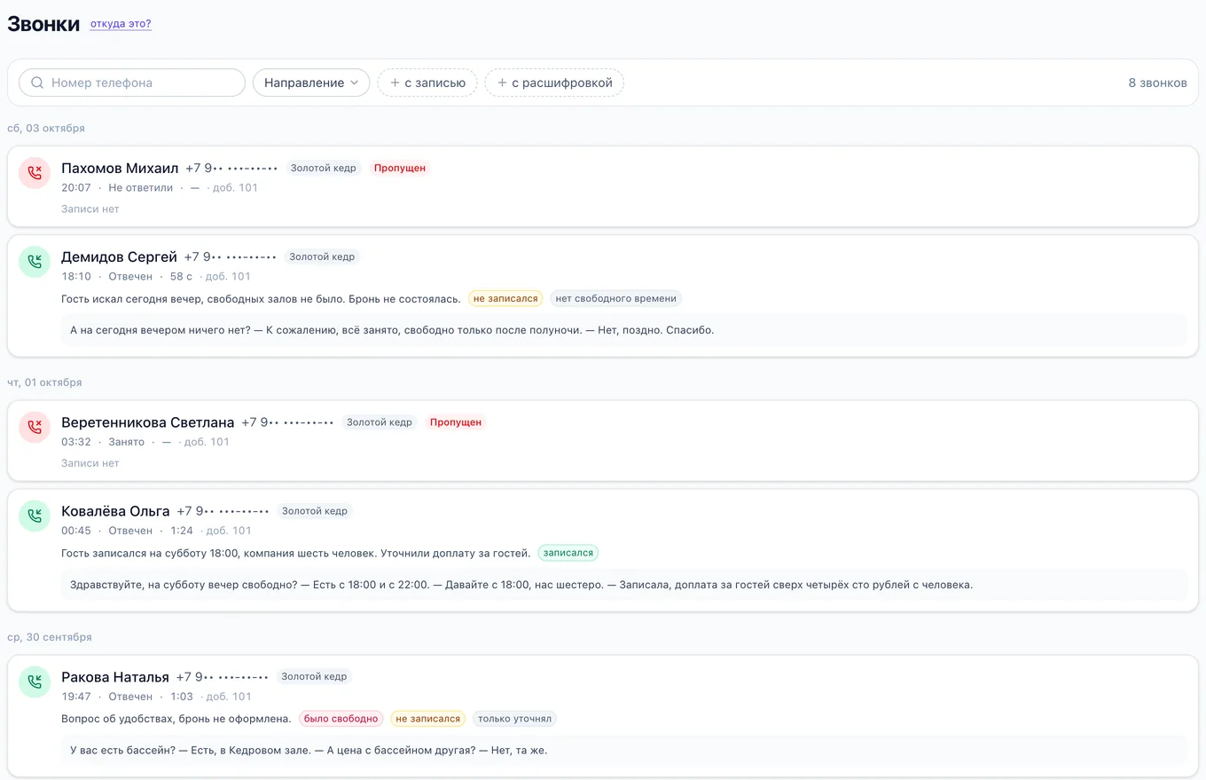Viewport: 1206px width, 780px height.
Task: Click the «не записался» tag on Ракова's call
Action: pyautogui.click(x=428, y=719)
